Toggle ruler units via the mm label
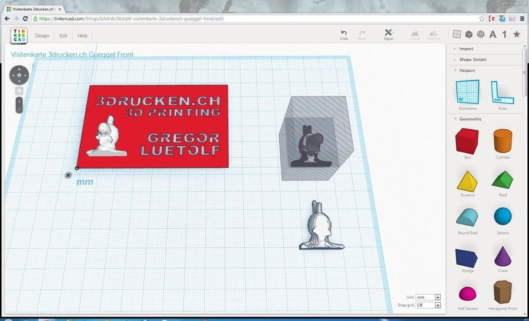This screenshot has width=529, height=321. (85, 182)
